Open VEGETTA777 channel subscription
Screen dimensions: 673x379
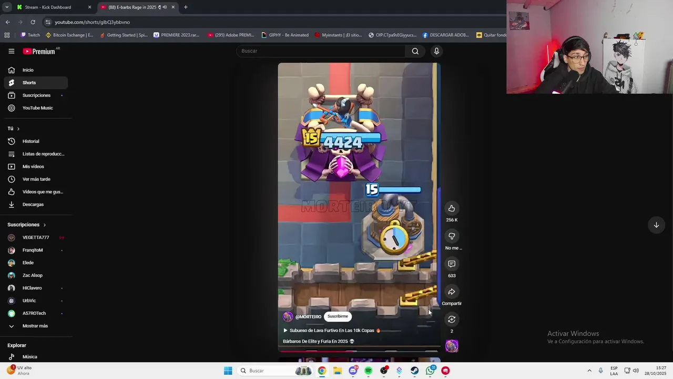[36, 237]
